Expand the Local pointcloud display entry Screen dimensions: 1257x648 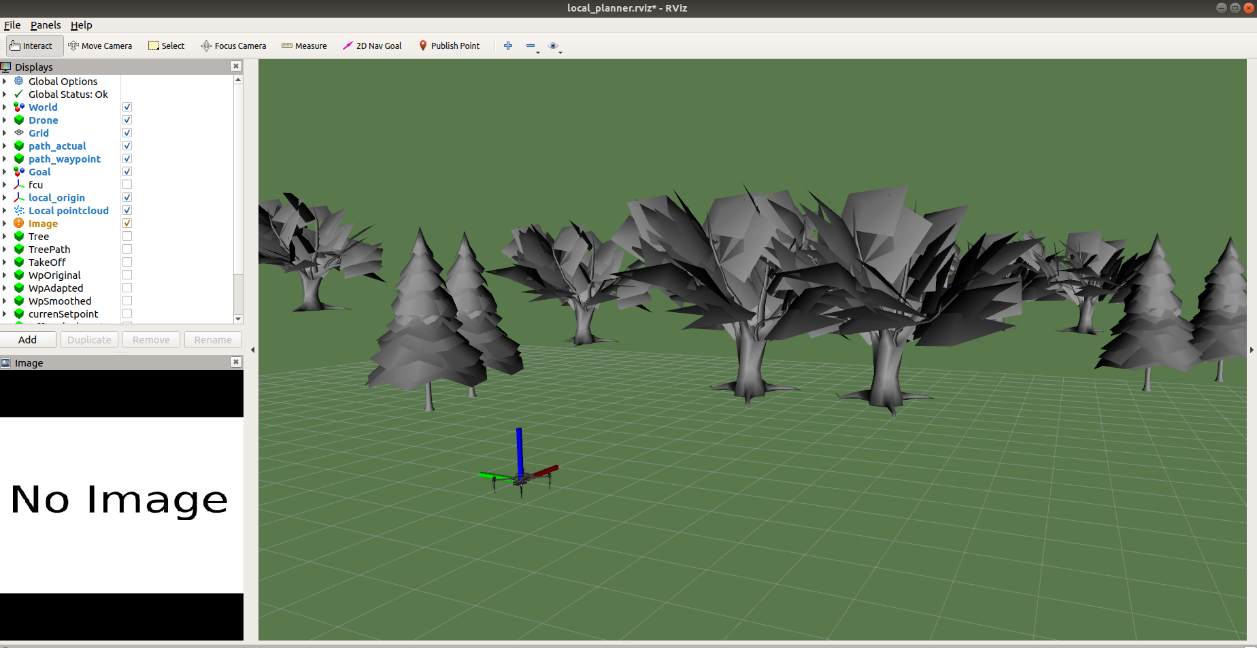(x=5, y=211)
